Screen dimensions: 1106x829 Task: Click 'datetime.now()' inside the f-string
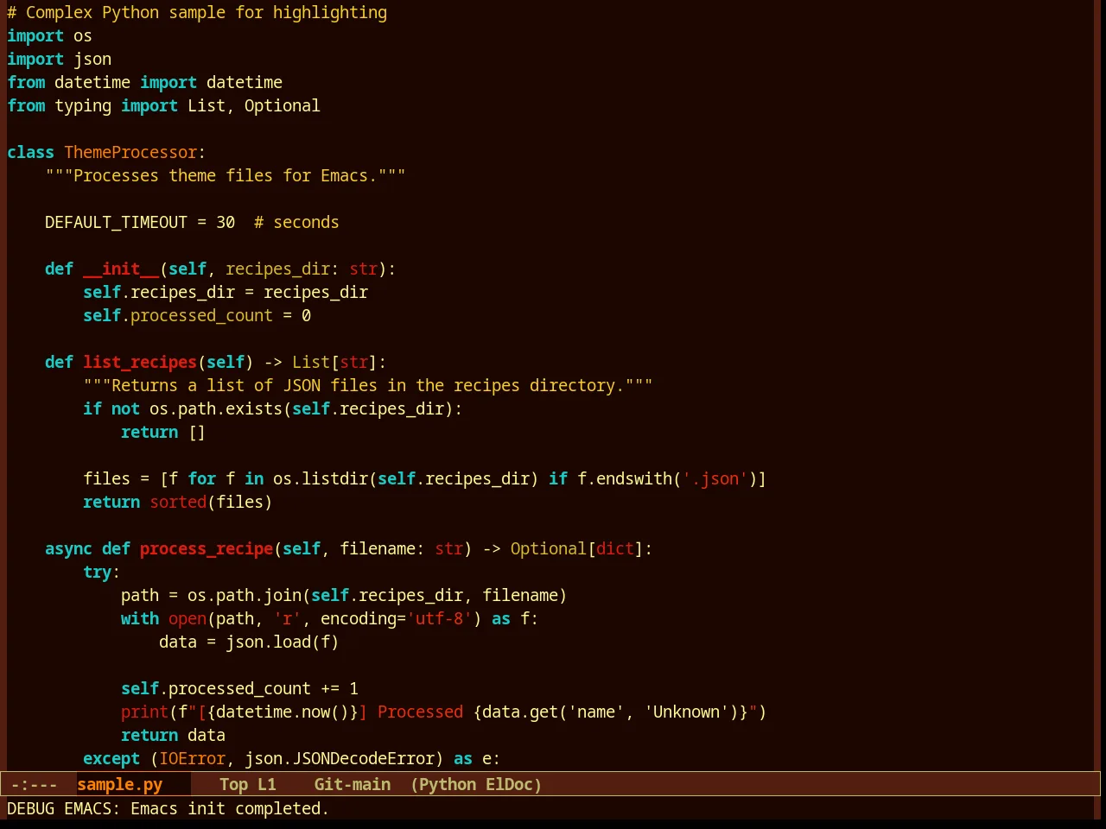tap(283, 712)
